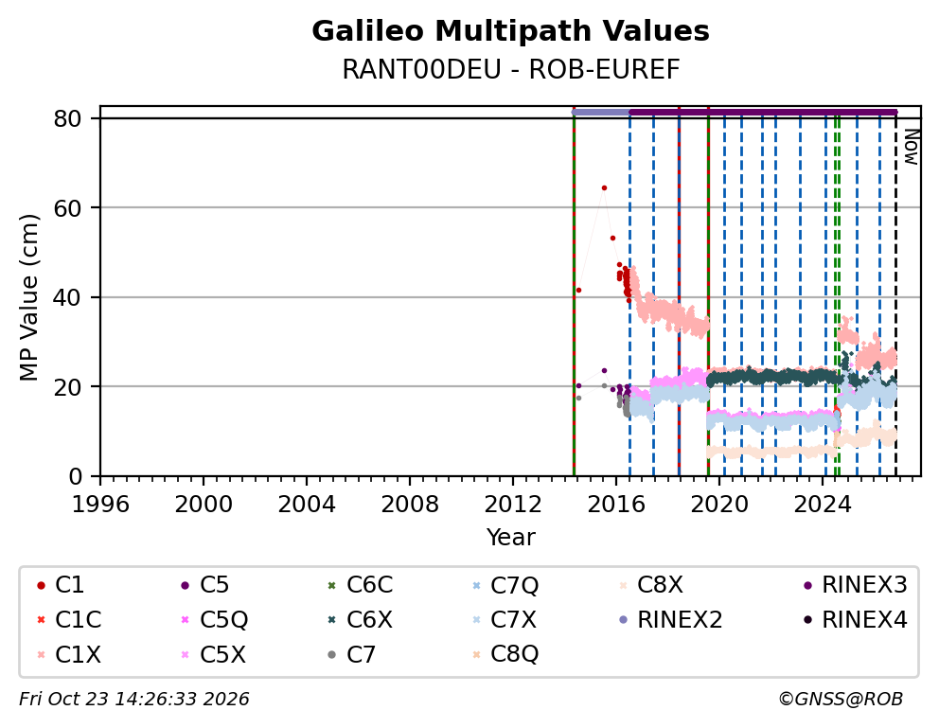This screenshot has width=939, height=728.
Task: Click the RINEX2 lavender legend marker
Action: click(x=624, y=620)
